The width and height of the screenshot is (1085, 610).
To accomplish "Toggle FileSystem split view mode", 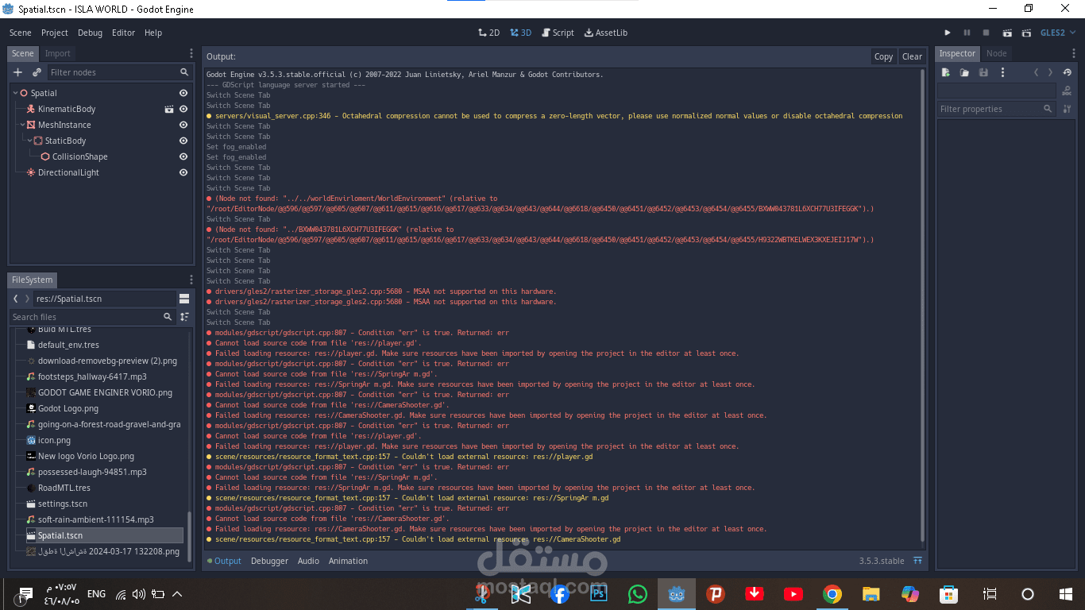I will (x=184, y=299).
